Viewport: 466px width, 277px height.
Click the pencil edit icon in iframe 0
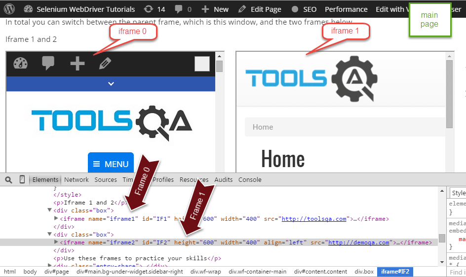[x=105, y=63]
